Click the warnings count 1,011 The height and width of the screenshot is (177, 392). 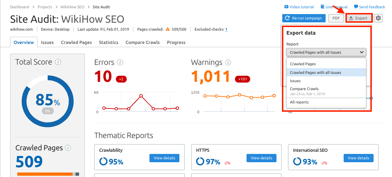tap(210, 76)
